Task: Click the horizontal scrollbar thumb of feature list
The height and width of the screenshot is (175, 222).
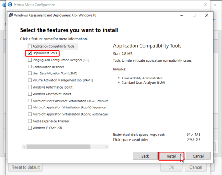Action: pyautogui.click(x=58, y=147)
